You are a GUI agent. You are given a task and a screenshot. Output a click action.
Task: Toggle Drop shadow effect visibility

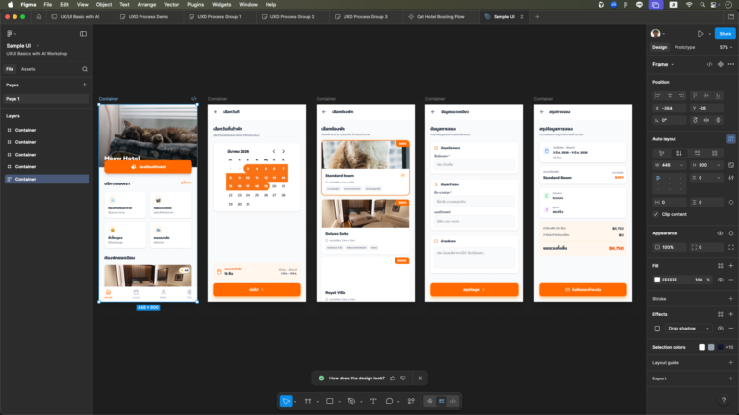[720, 328]
